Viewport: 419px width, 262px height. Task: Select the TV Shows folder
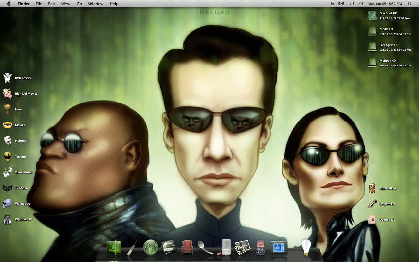coord(8,188)
